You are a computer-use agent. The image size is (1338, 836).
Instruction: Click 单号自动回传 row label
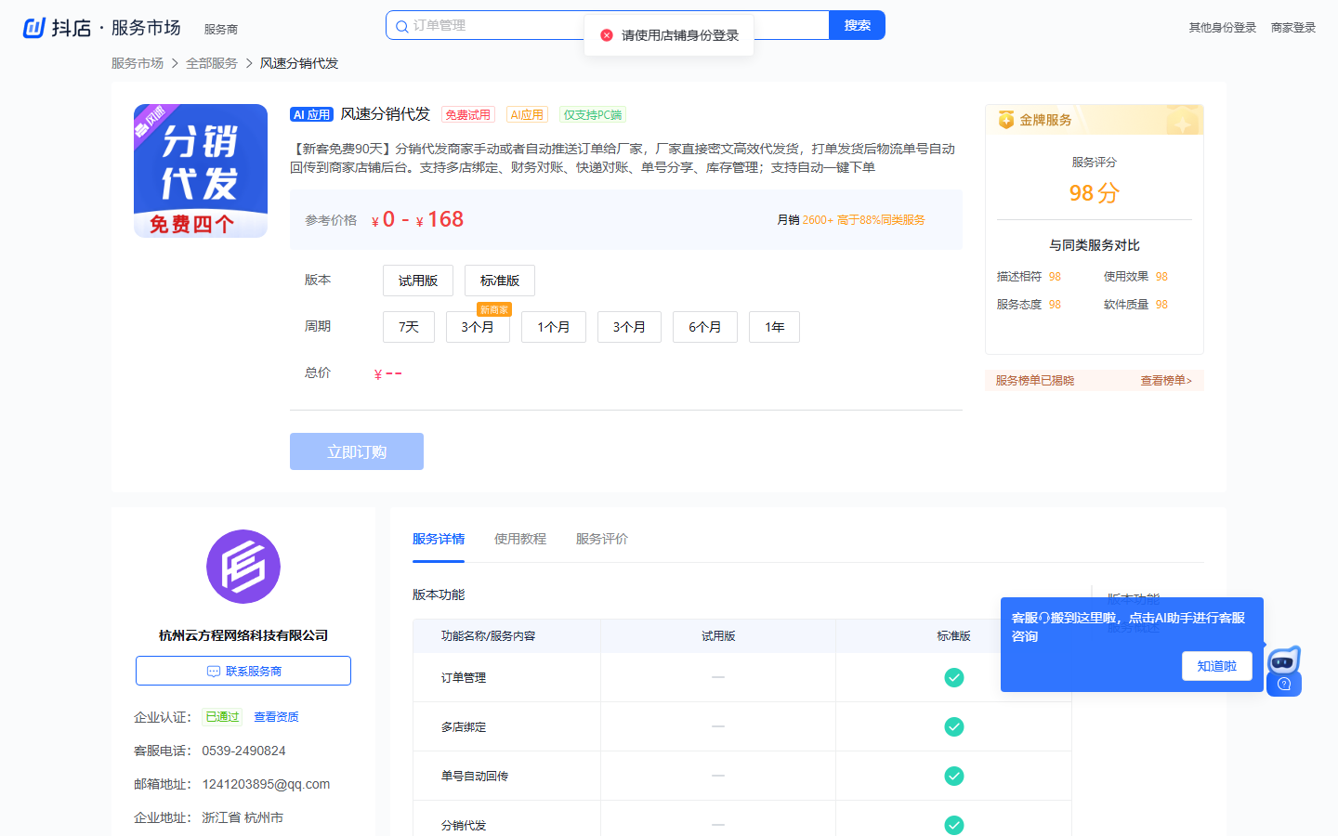[475, 776]
